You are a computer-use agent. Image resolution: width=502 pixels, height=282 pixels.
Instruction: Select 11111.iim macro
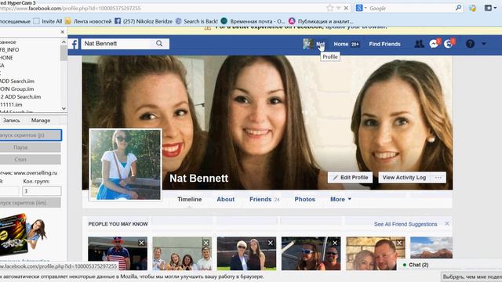tap(11, 104)
